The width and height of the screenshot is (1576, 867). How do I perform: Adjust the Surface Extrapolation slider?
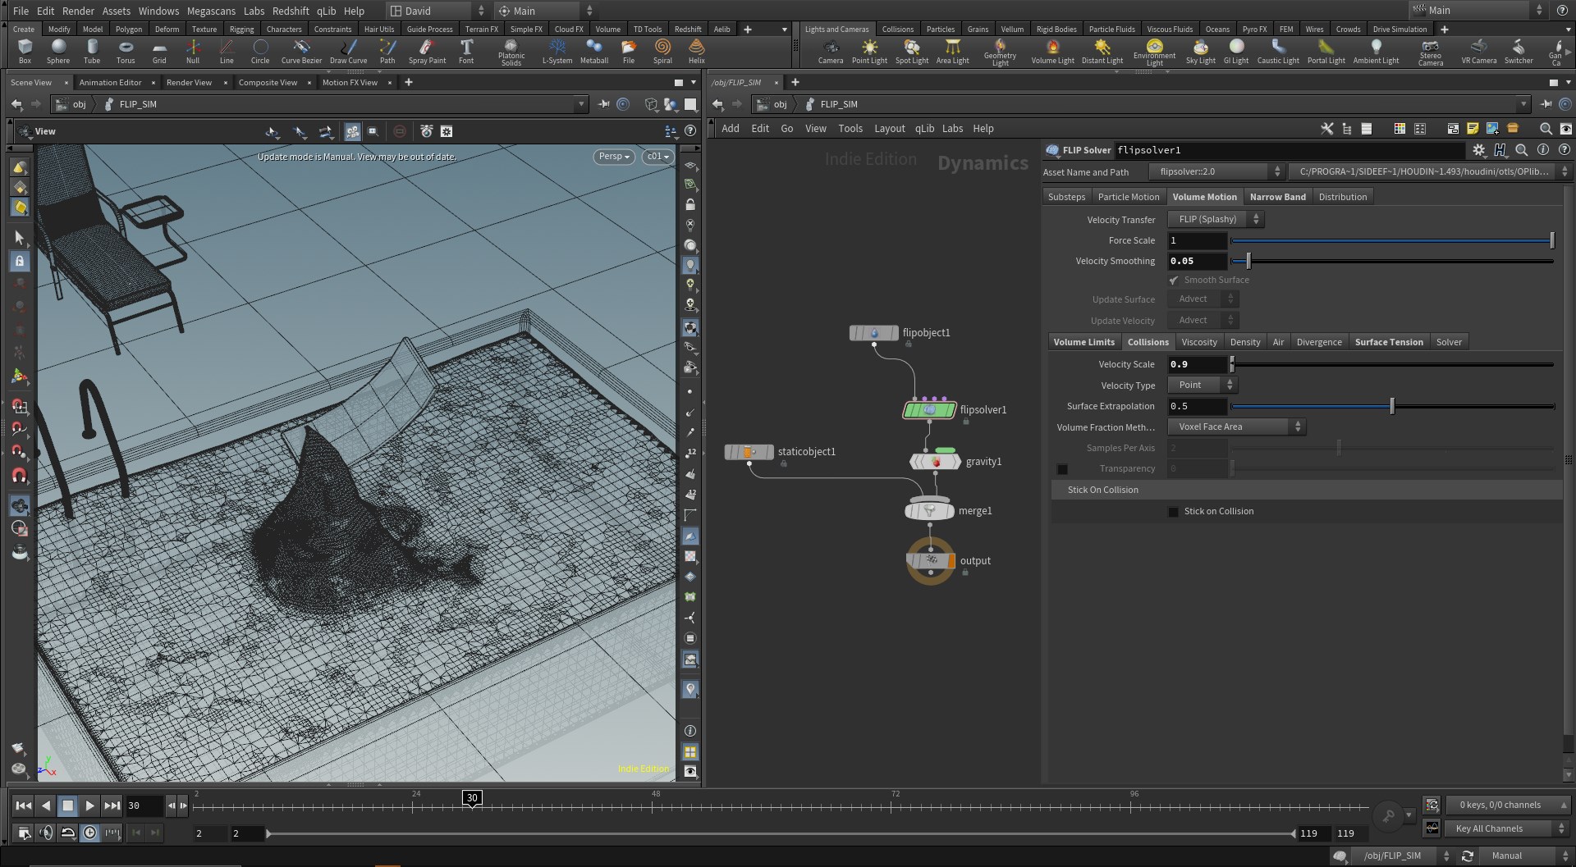1392,406
